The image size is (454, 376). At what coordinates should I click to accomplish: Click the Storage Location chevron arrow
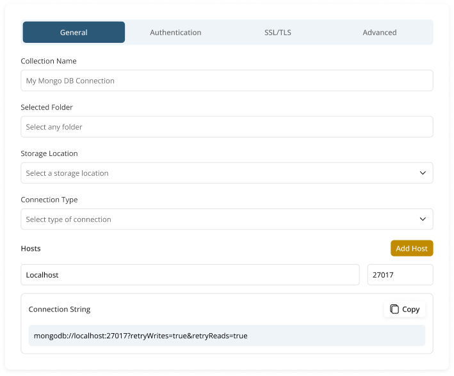(x=423, y=173)
